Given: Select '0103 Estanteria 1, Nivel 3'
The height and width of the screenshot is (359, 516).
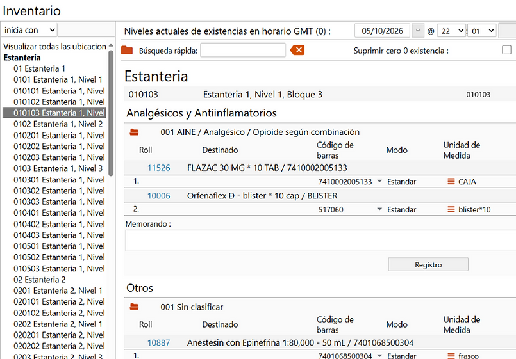Looking at the screenshot, I should (x=58, y=168).
